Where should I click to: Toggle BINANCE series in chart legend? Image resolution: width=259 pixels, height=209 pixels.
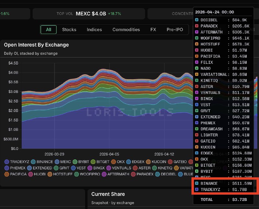coord(42,162)
